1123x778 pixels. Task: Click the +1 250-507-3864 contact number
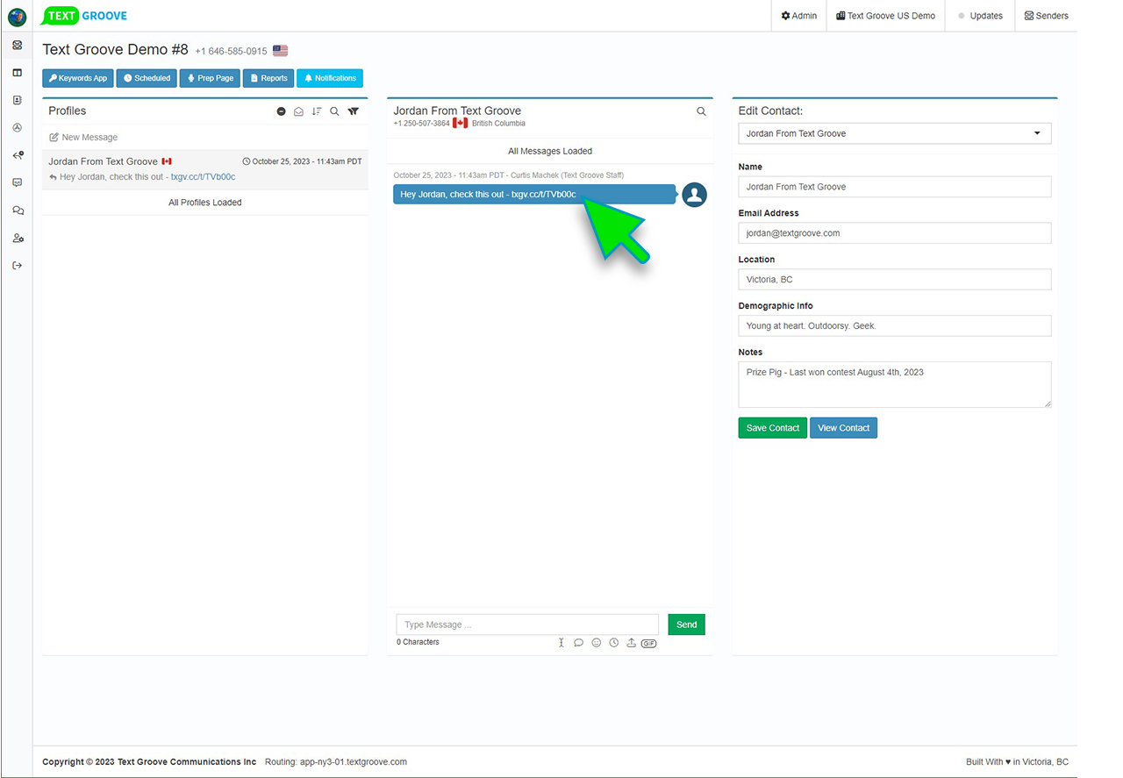[x=421, y=124]
